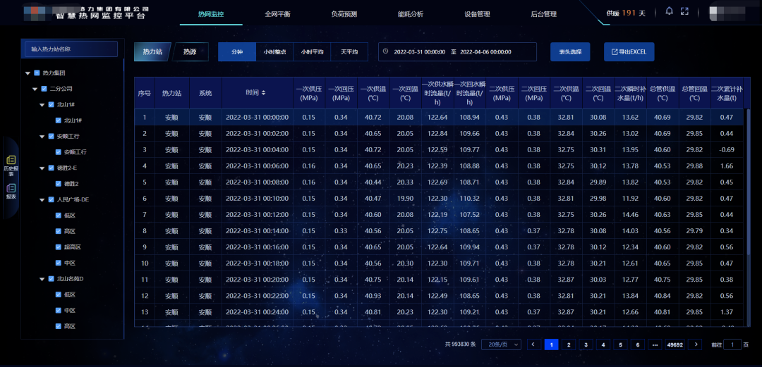Select 天平均 time granularity
Image resolution: width=762 pixels, height=367 pixels.
[349, 52]
